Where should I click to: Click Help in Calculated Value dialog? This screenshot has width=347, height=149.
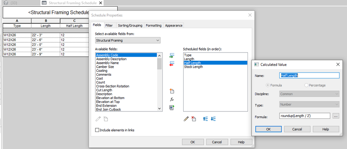pos(326,129)
